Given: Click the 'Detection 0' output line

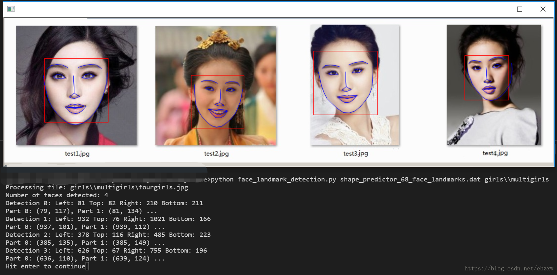Looking at the screenshot, I should [104, 203].
